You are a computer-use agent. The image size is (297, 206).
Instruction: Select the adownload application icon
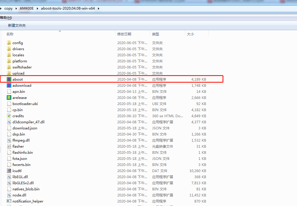(x=9, y=85)
